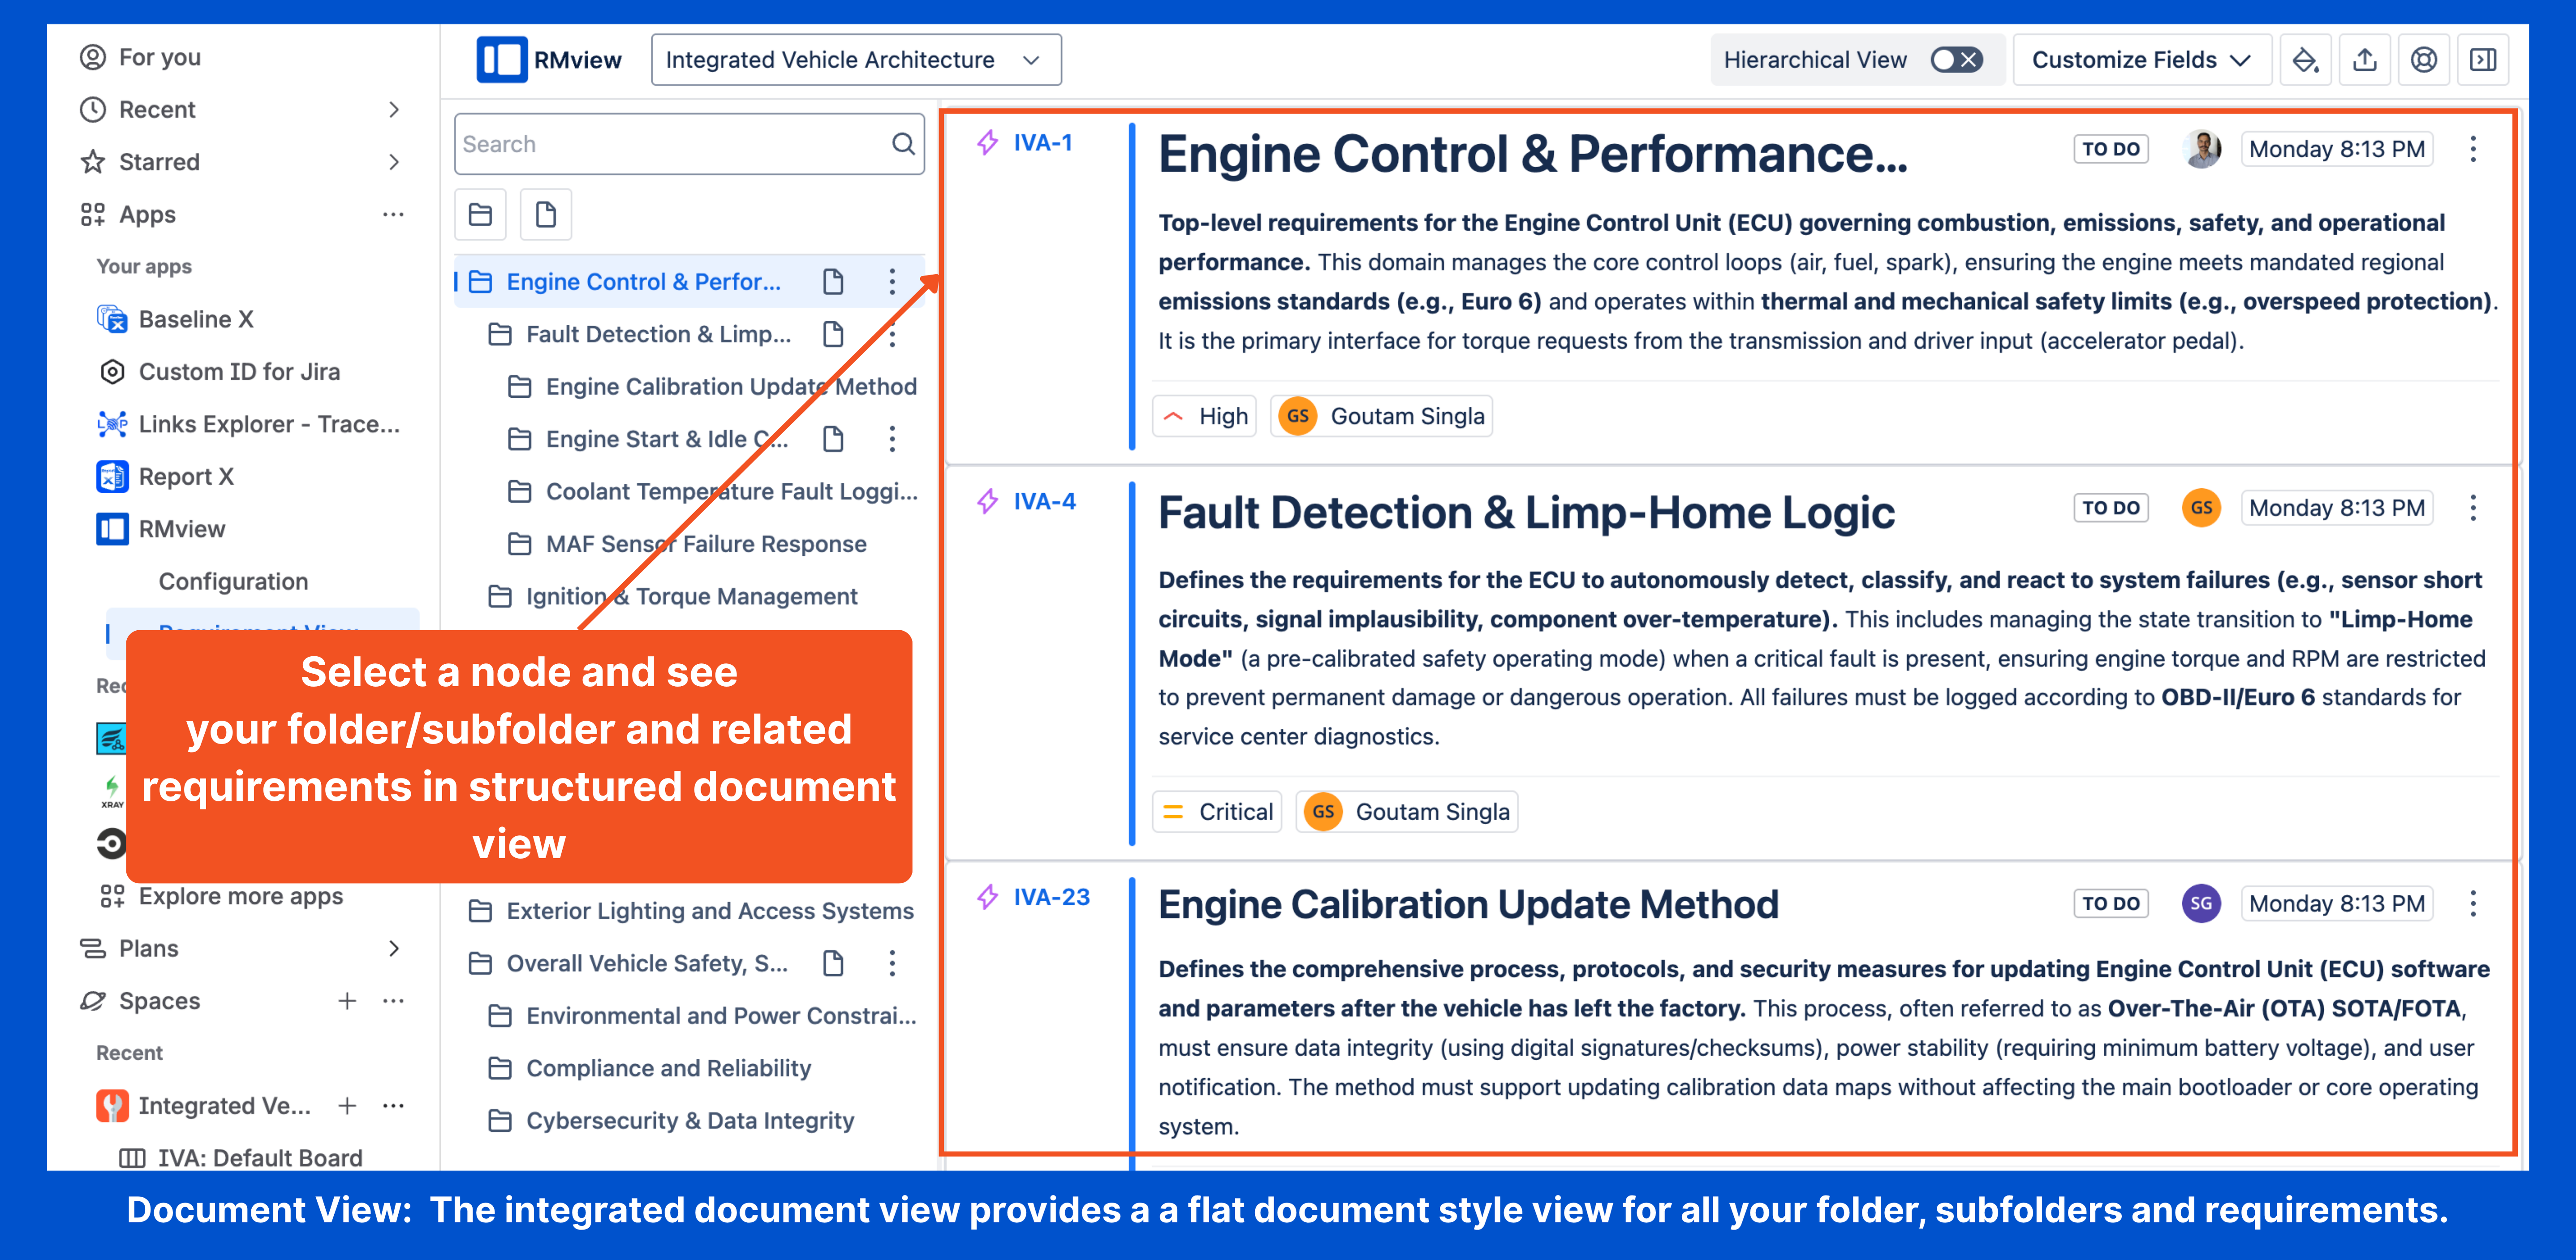
Task: Click the paint bucket icon in top toolbar
Action: 2304,60
